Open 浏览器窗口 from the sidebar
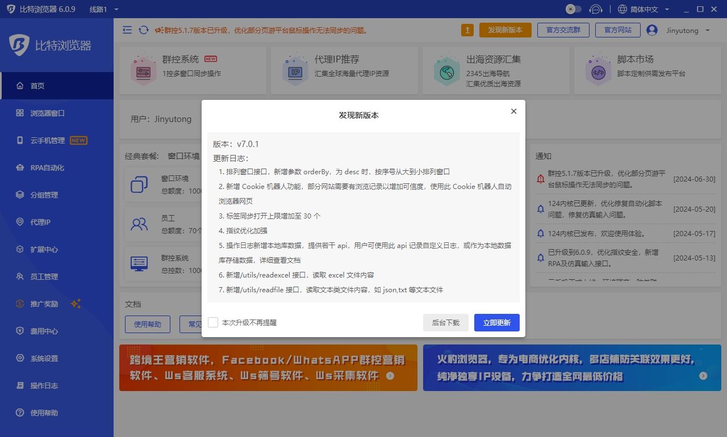The width and height of the screenshot is (727, 437). 43,113
